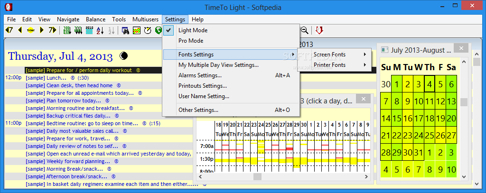Open the colored grid view icon

tap(137, 30)
